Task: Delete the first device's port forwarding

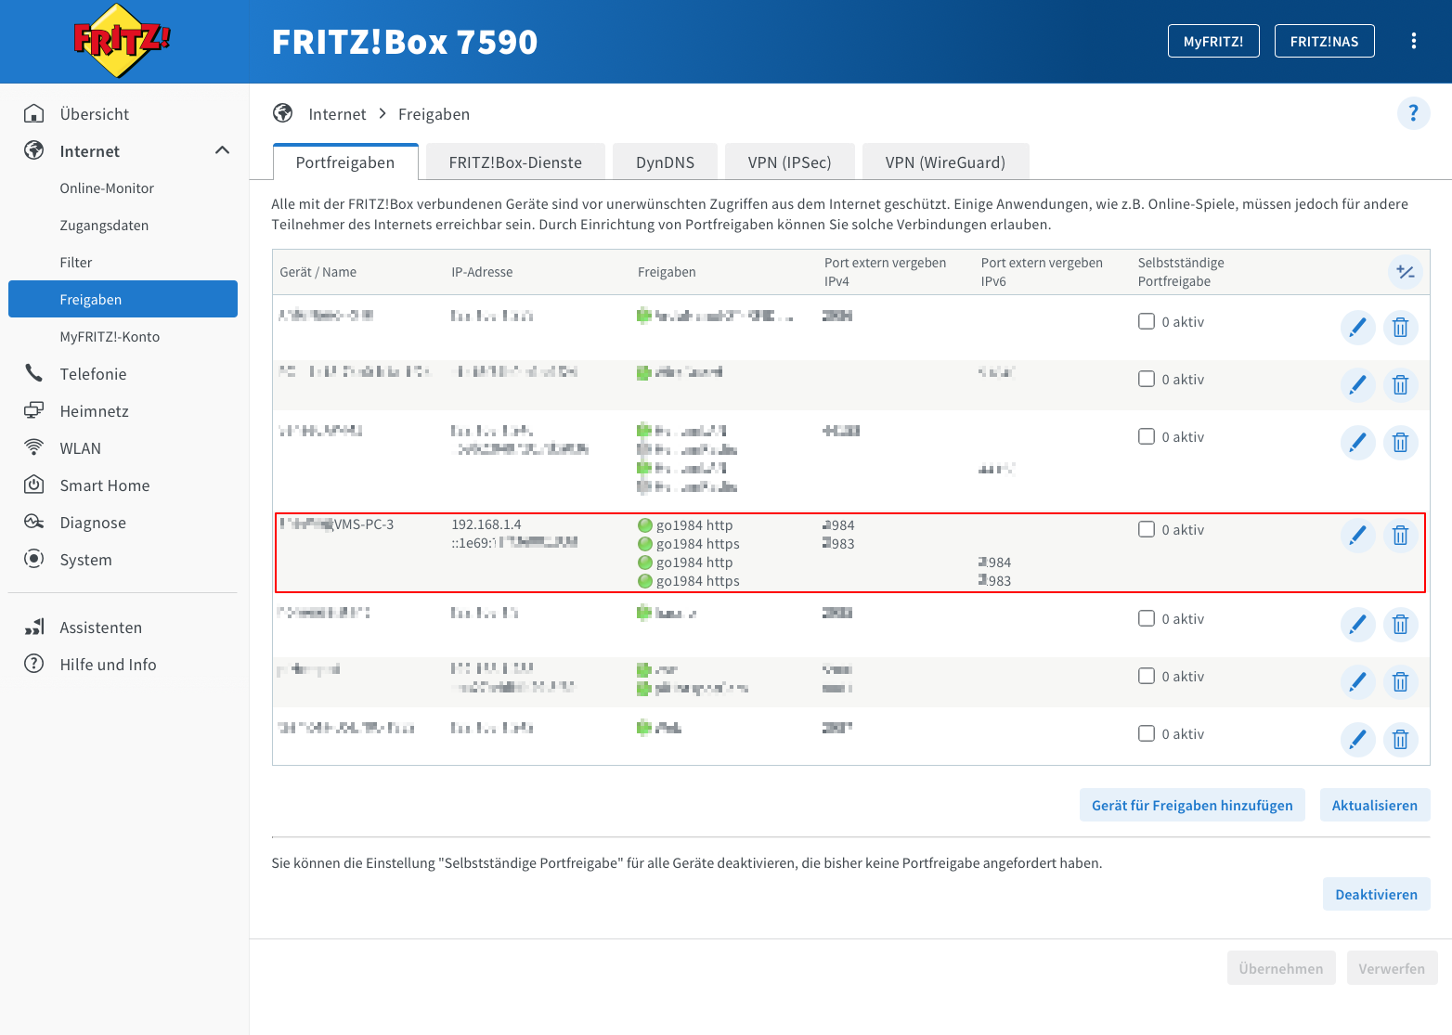Action: (x=1400, y=327)
